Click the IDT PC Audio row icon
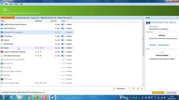 coord(2,79)
